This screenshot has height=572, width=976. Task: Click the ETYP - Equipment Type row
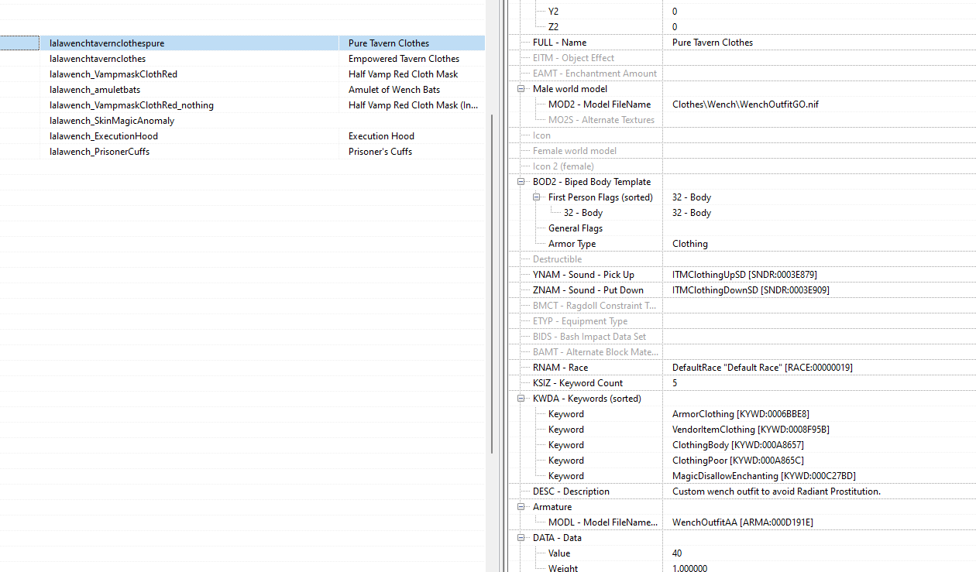click(742, 321)
